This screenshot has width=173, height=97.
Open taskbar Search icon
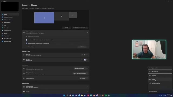(x=67, y=95)
